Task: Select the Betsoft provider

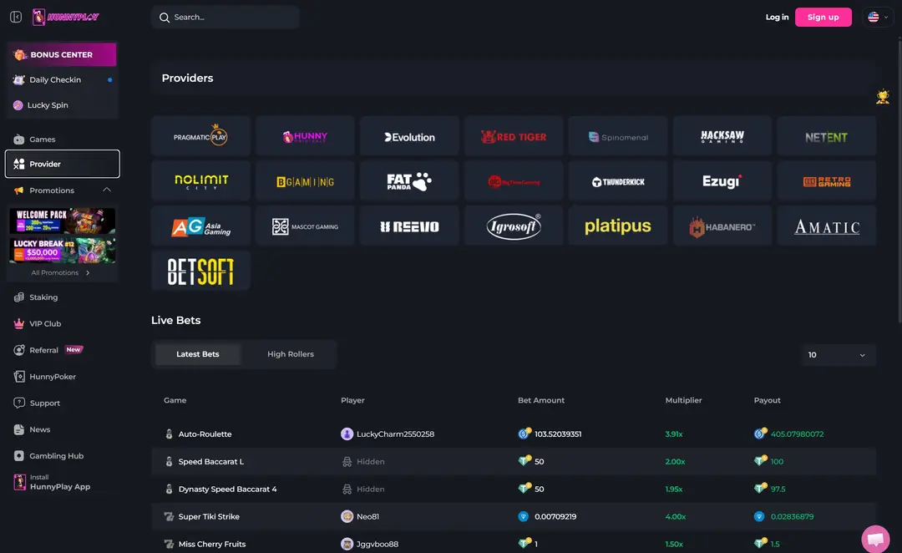Action: (200, 271)
